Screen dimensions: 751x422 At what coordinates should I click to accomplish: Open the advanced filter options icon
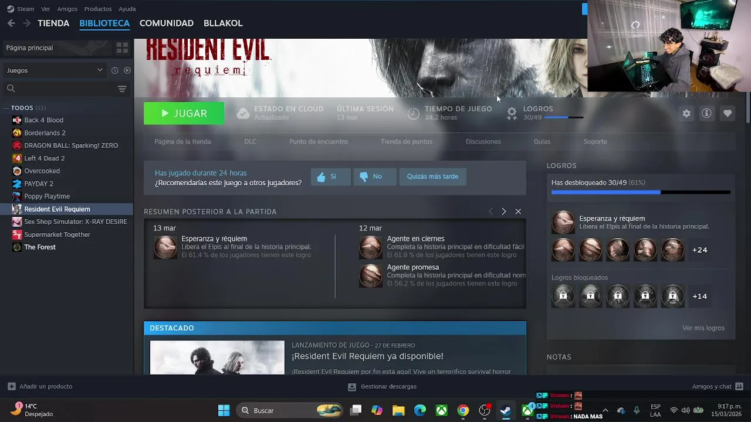[x=122, y=89]
